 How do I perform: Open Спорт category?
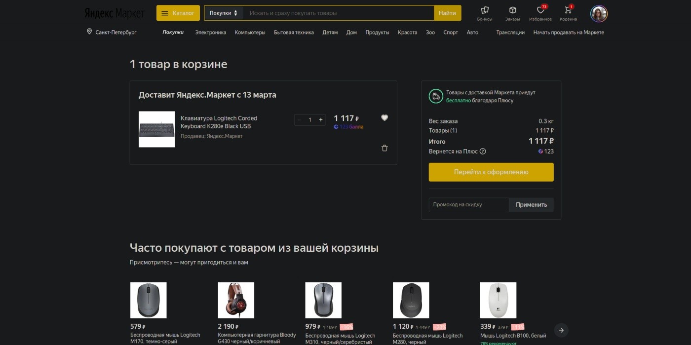[x=451, y=32]
